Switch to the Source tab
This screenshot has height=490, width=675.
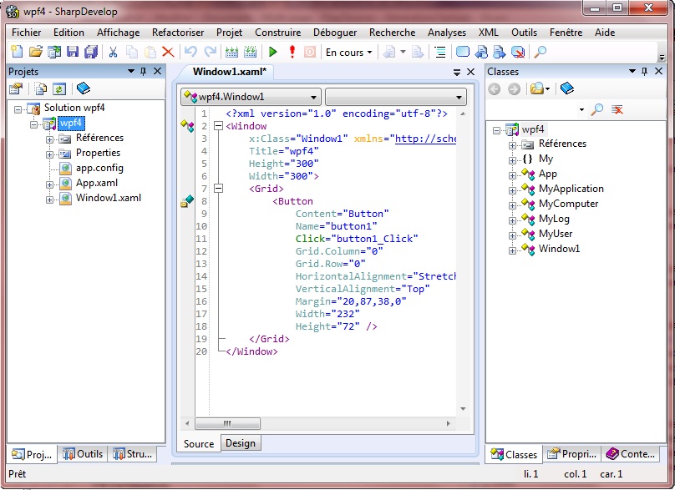(199, 443)
